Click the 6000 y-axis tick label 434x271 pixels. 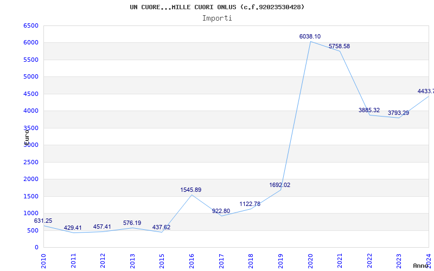(x=31, y=43)
